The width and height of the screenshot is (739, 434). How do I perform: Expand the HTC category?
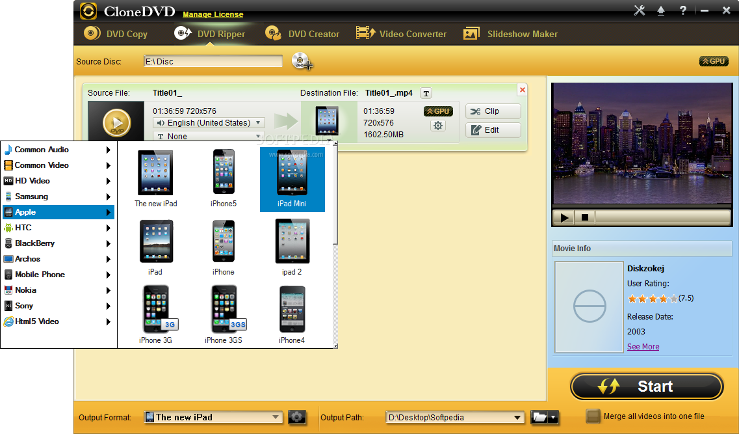tap(58, 227)
